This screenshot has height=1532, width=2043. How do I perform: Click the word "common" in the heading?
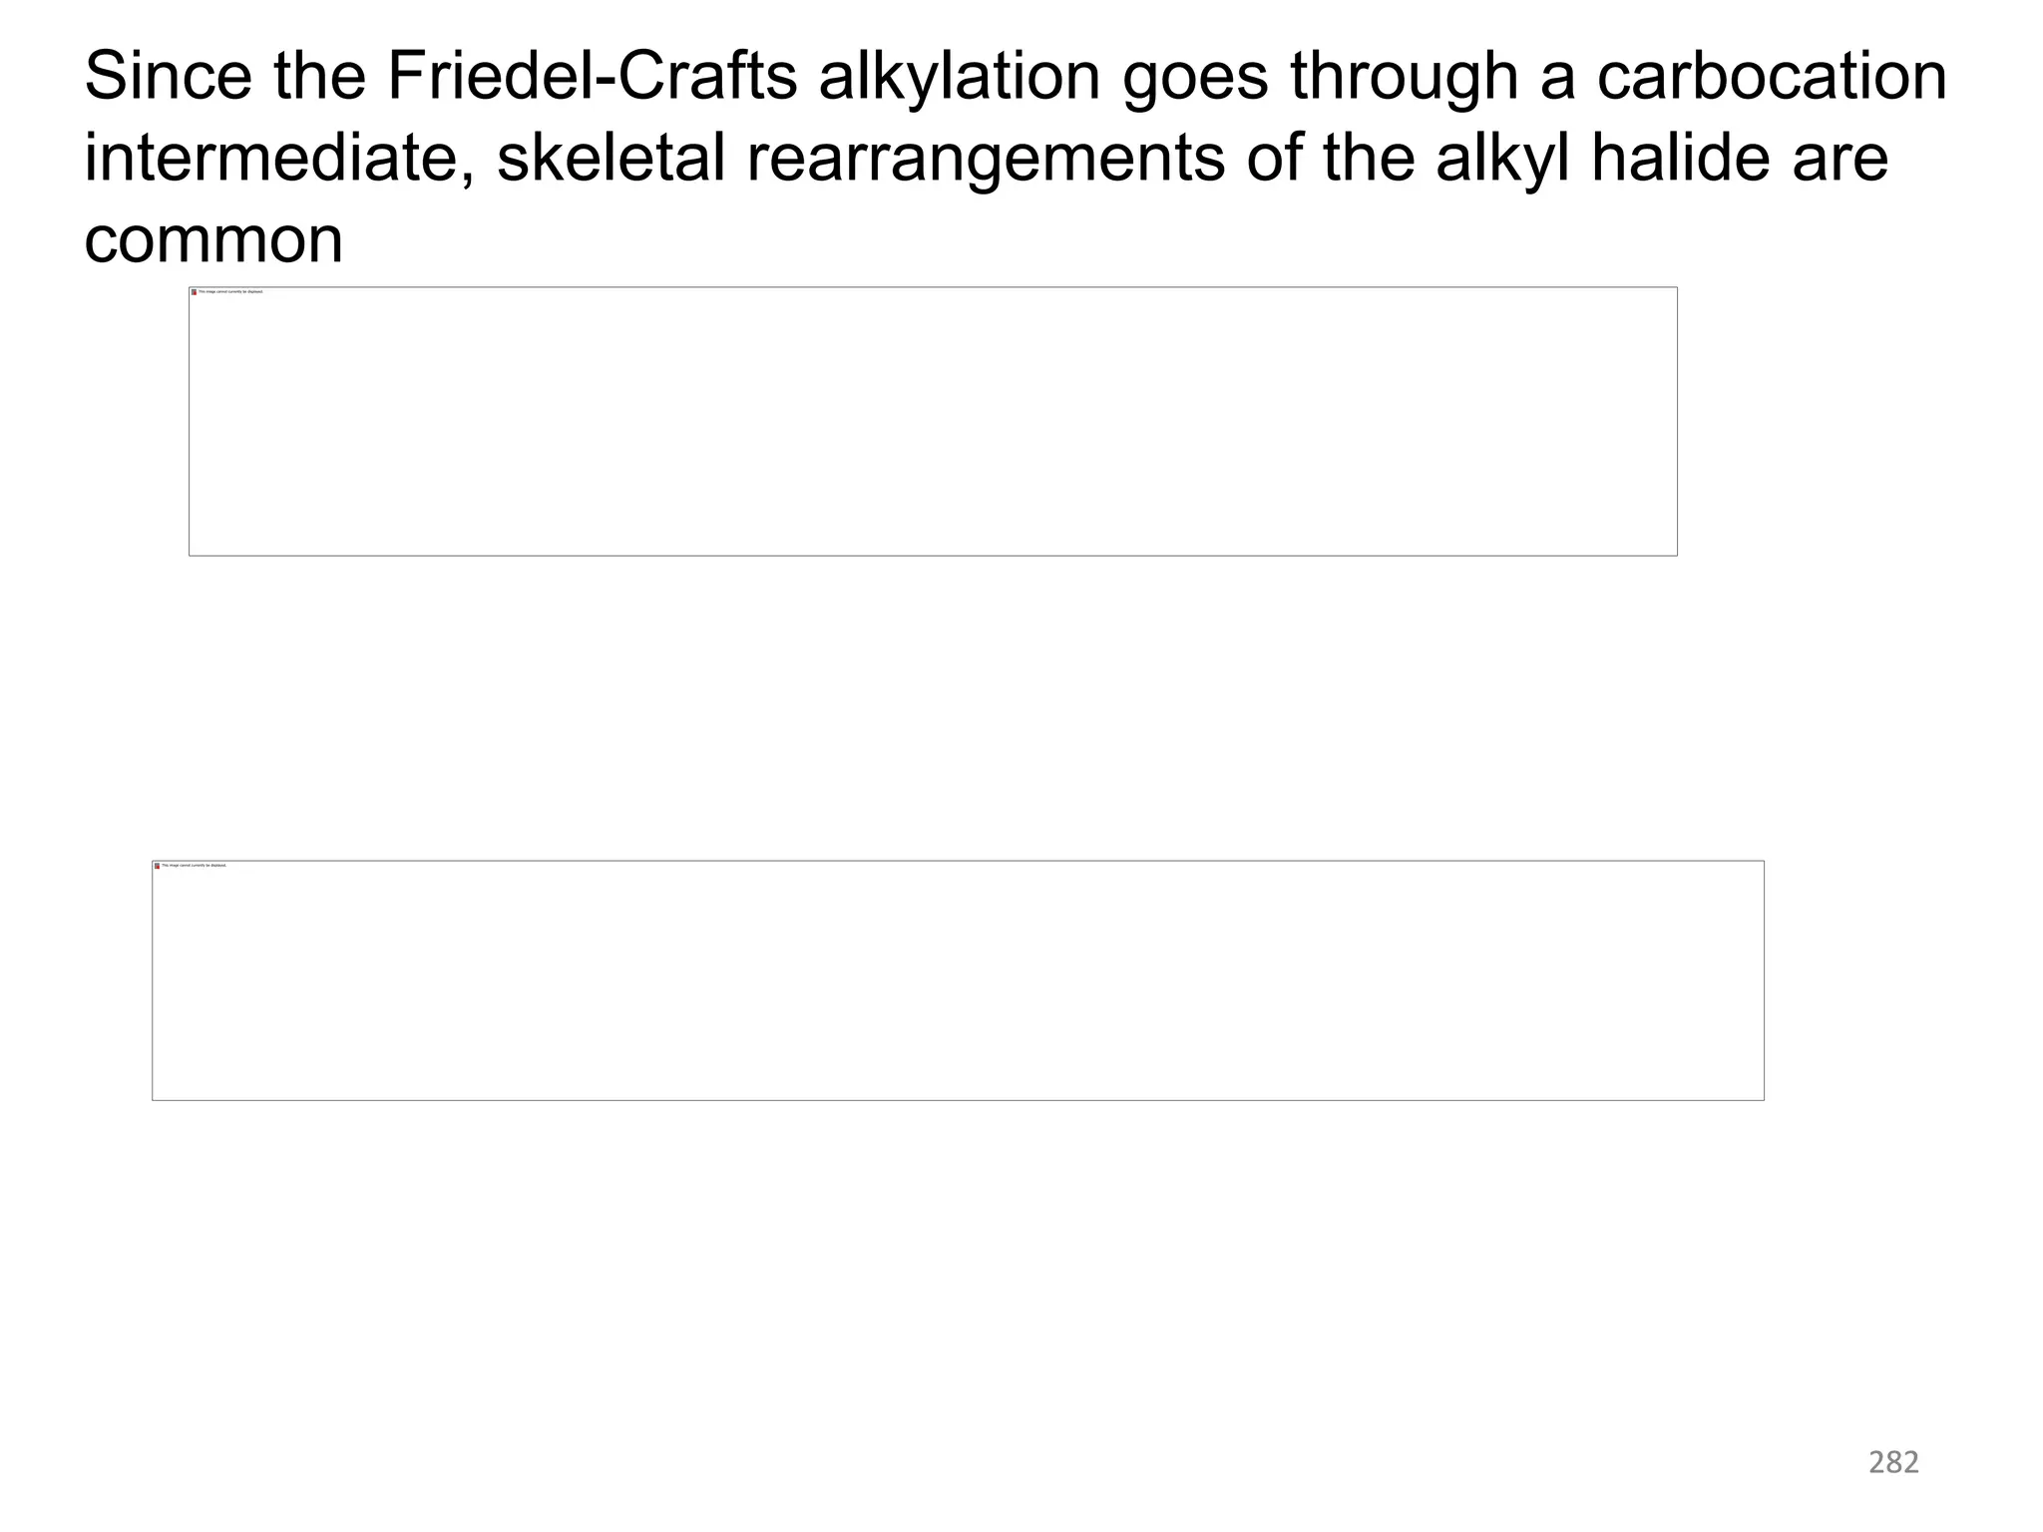point(213,240)
